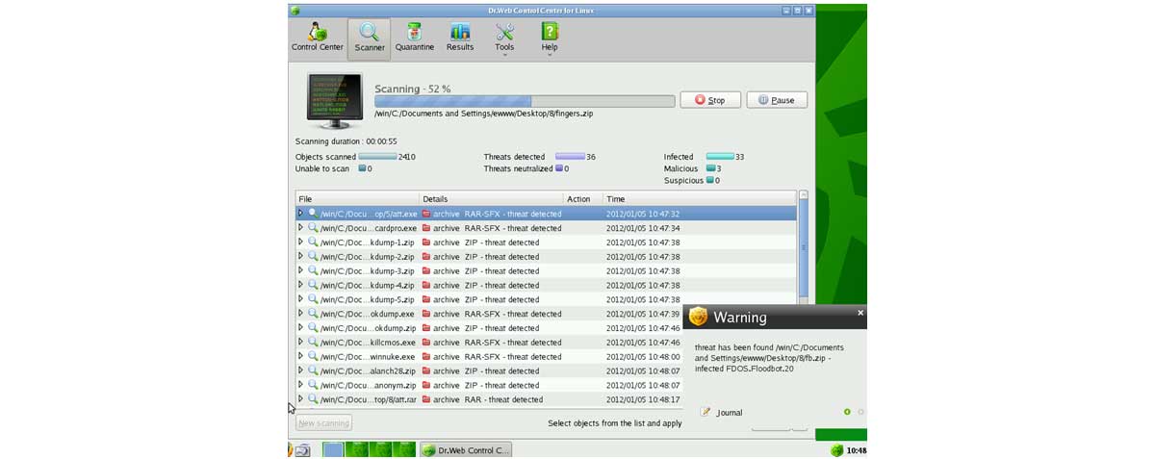This screenshot has height=459, width=1155.
Task: Expand the att.exe row
Action: tap(300, 214)
